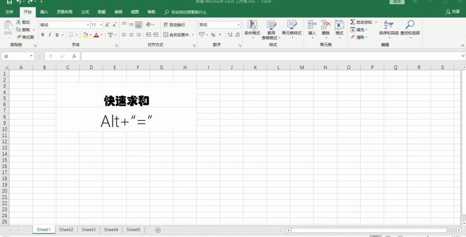Toggle center text horizontally
Image resolution: width=466 pixels, height=237 pixels.
pyautogui.click(x=131, y=35)
